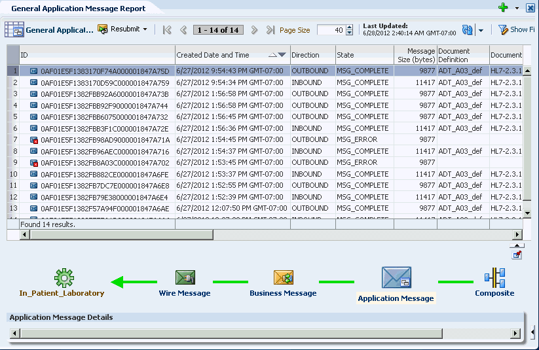
Task: Go to the last page of results
Action: (x=270, y=30)
